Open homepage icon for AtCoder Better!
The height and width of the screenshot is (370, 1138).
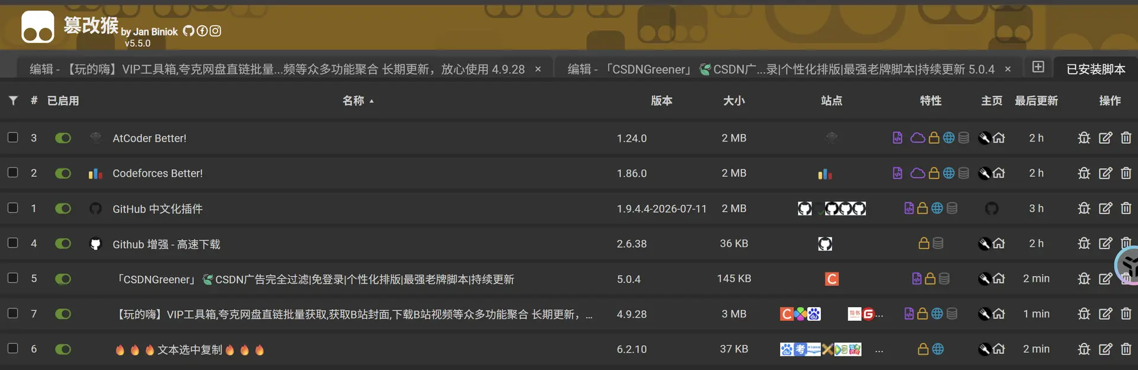pyautogui.click(x=999, y=138)
